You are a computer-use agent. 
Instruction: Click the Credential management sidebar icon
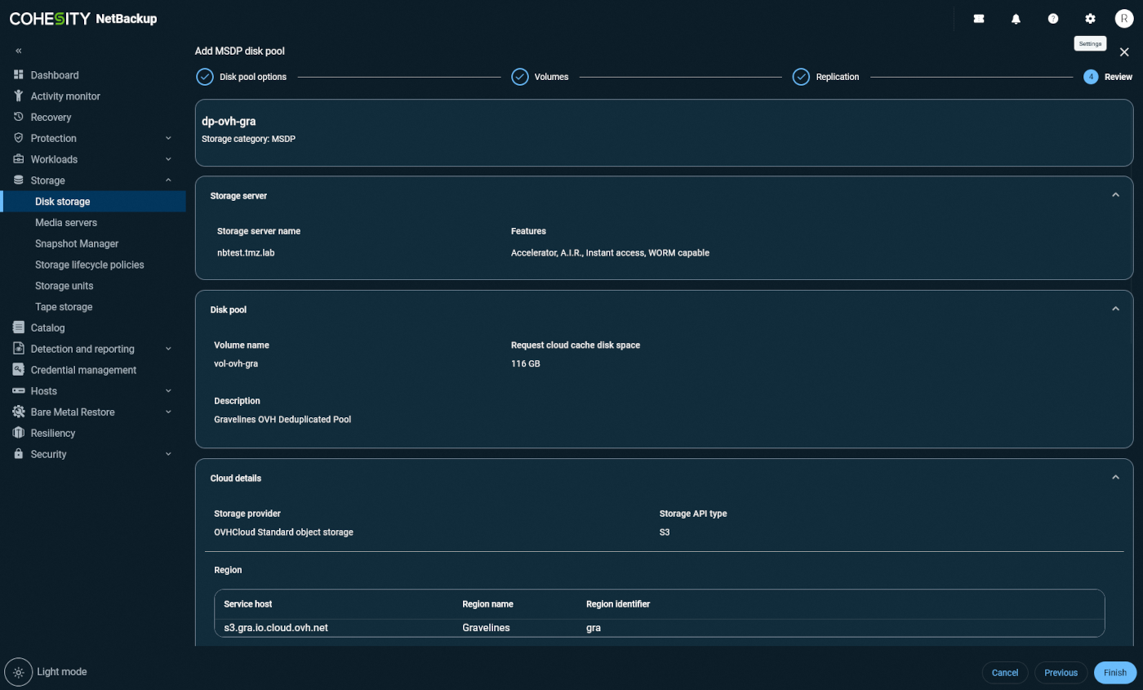point(18,369)
